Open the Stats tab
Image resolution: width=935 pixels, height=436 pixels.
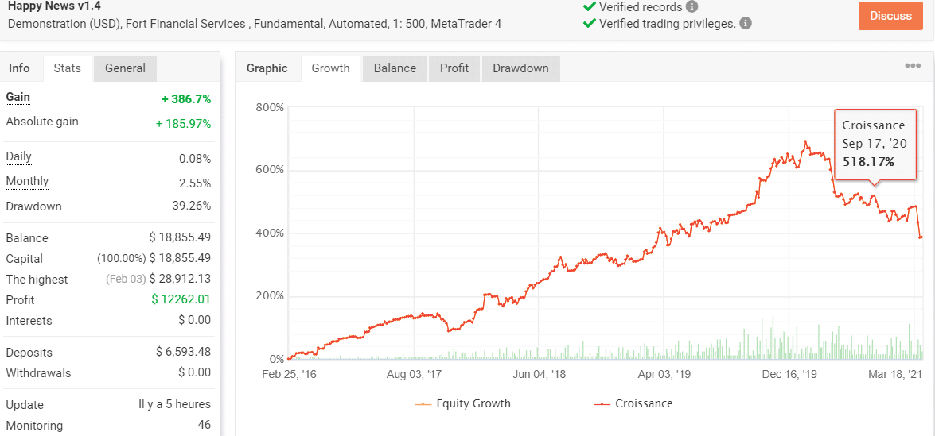click(x=68, y=68)
